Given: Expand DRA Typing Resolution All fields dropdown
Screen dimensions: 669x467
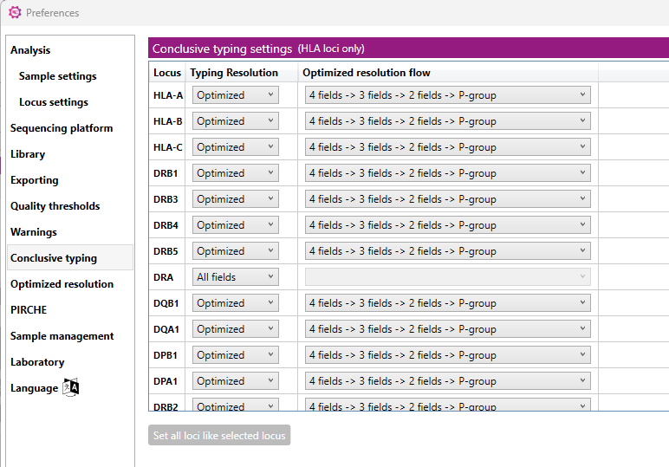Looking at the screenshot, I should point(236,277).
